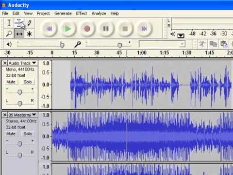Click the Paste toolbar icon
This screenshot has width=233, height=175.
224,44
